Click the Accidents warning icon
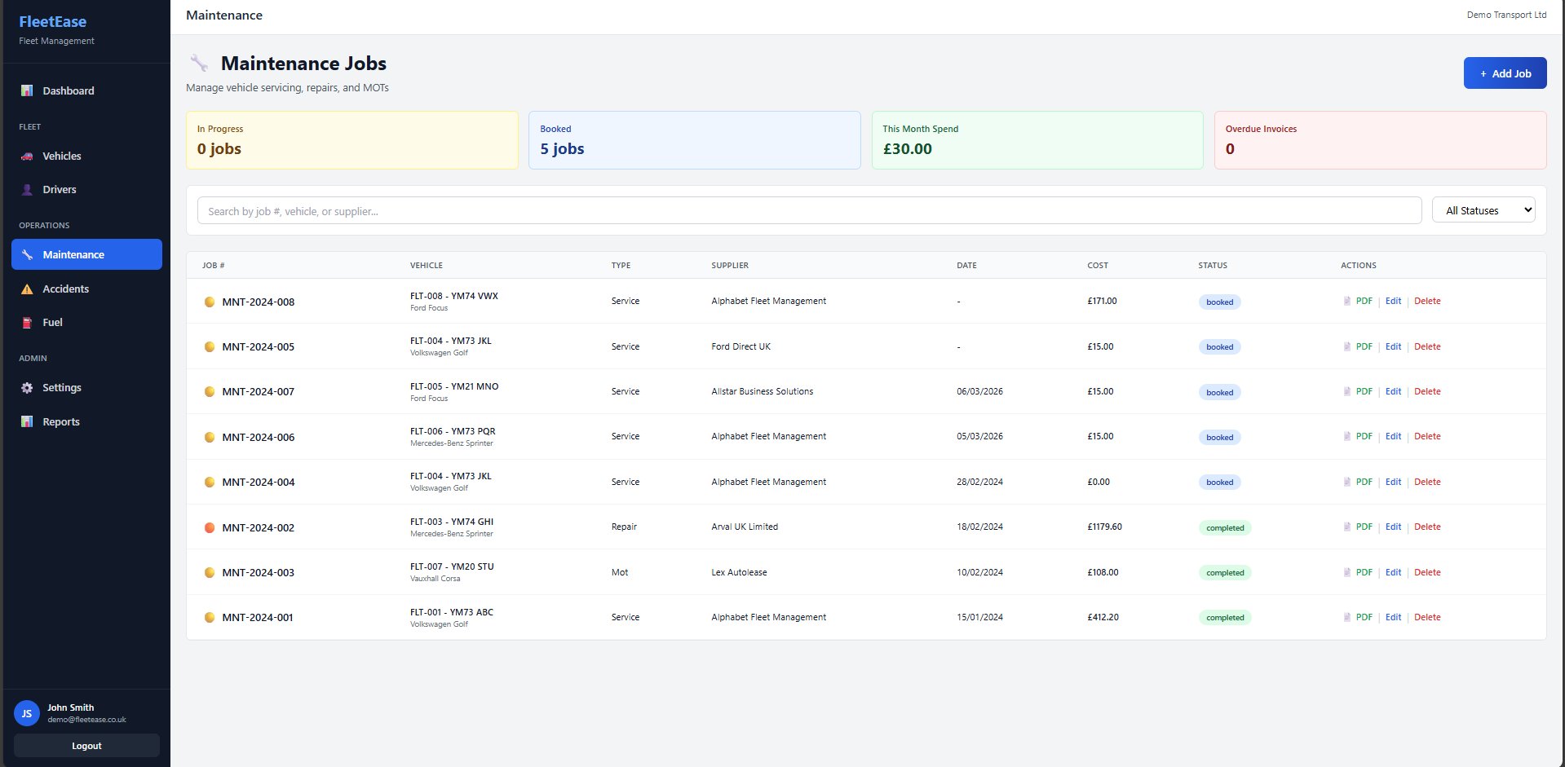Image resolution: width=1565 pixels, height=767 pixels. (27, 289)
